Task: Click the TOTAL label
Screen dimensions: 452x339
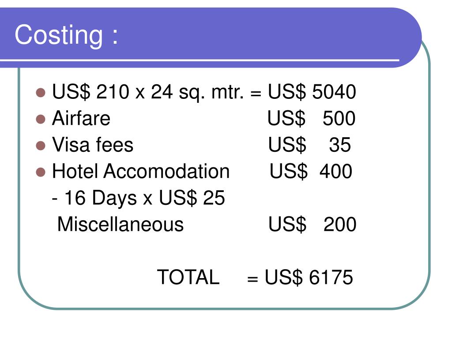Action: pyautogui.click(x=188, y=277)
